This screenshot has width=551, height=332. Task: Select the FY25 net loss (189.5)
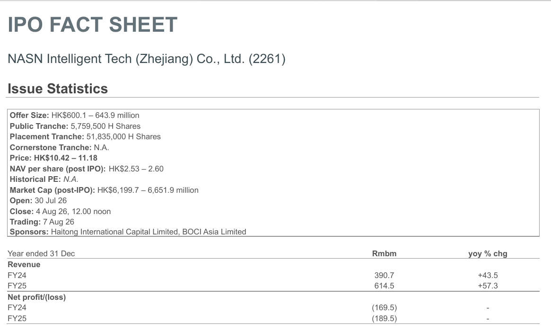[385, 318]
